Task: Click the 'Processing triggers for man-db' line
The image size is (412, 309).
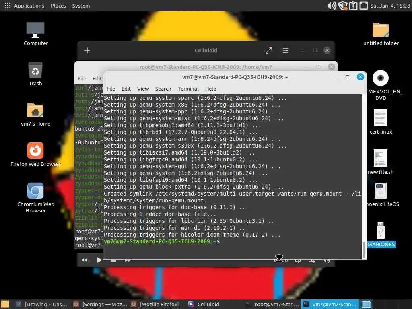Action: [x=176, y=228]
